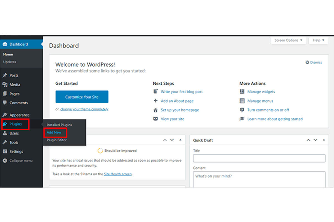The width and height of the screenshot is (334, 222).
Task: Open Set up your homepage link
Action: click(x=180, y=110)
